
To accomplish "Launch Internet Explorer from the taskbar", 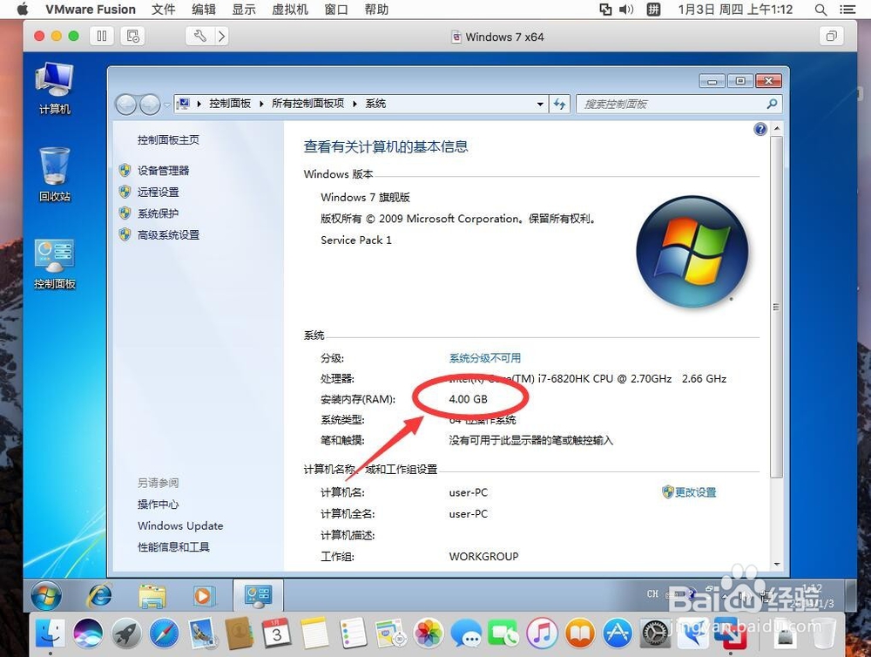I will coord(100,596).
